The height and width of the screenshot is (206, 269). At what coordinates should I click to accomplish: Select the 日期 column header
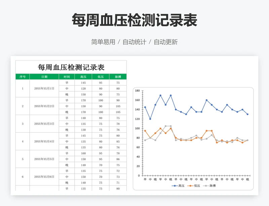click(44, 77)
